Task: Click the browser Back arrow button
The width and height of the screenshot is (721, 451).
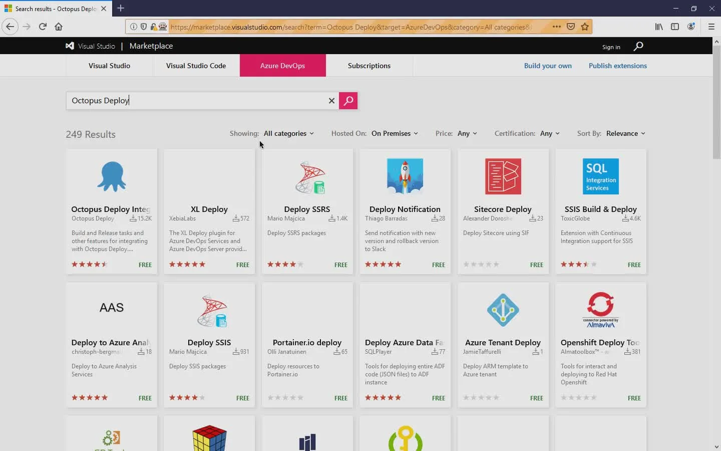Action: [x=10, y=27]
